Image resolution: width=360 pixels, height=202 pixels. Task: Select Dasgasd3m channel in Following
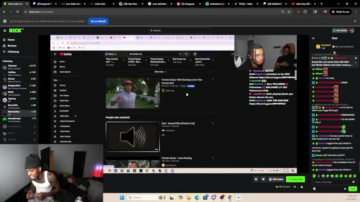[x=19, y=86]
